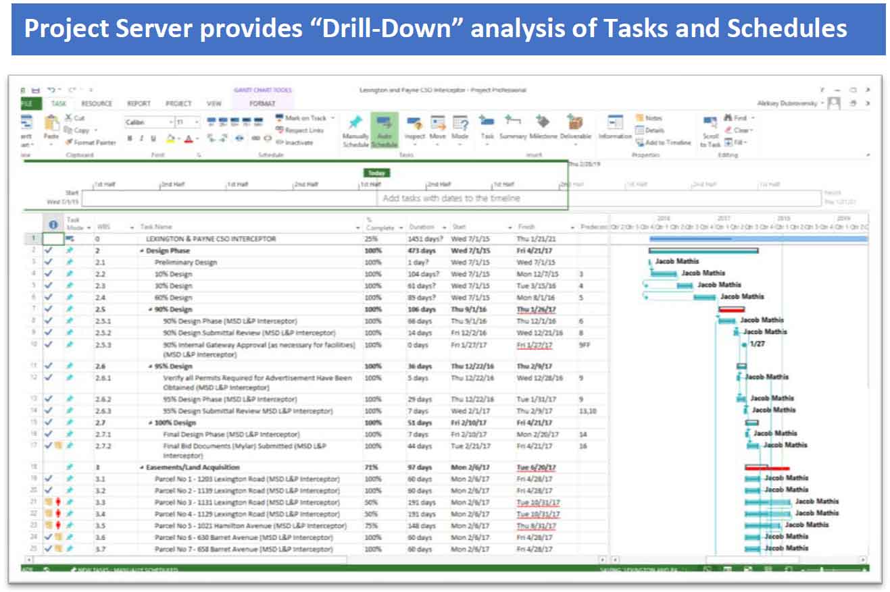890x592 pixels.
Task: Click the Scroll to Task icon
Action: pos(710,123)
